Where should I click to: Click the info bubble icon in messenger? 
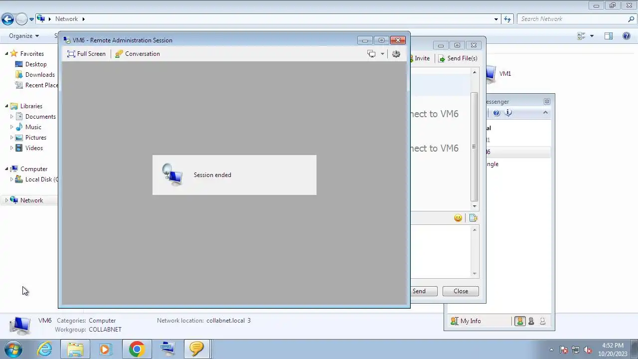click(x=508, y=113)
